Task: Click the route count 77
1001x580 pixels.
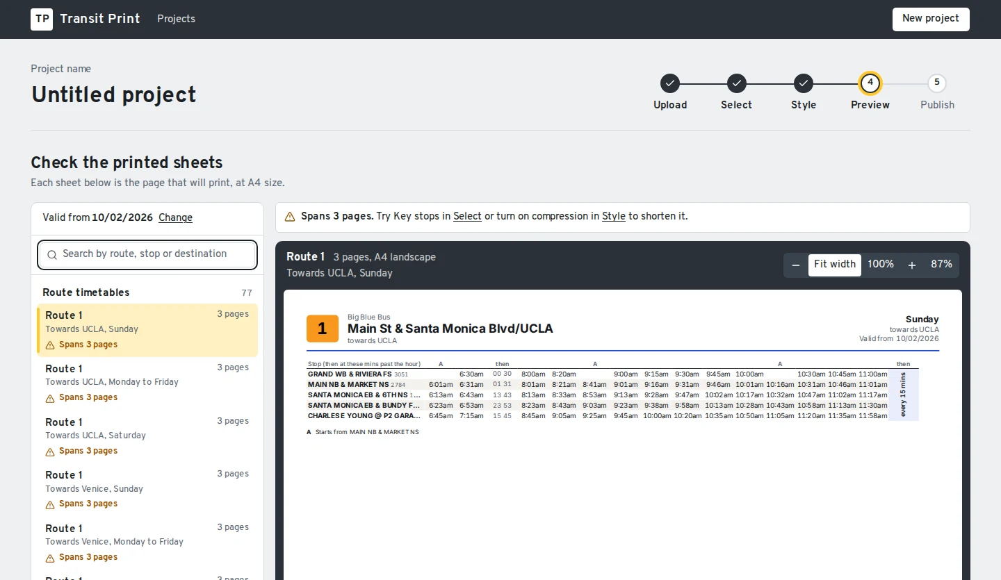Action: pyautogui.click(x=247, y=293)
